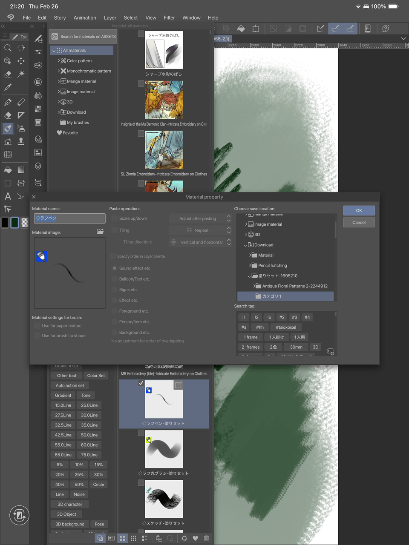Select the 3D character tag button
The width and height of the screenshot is (409, 545).
click(70, 504)
